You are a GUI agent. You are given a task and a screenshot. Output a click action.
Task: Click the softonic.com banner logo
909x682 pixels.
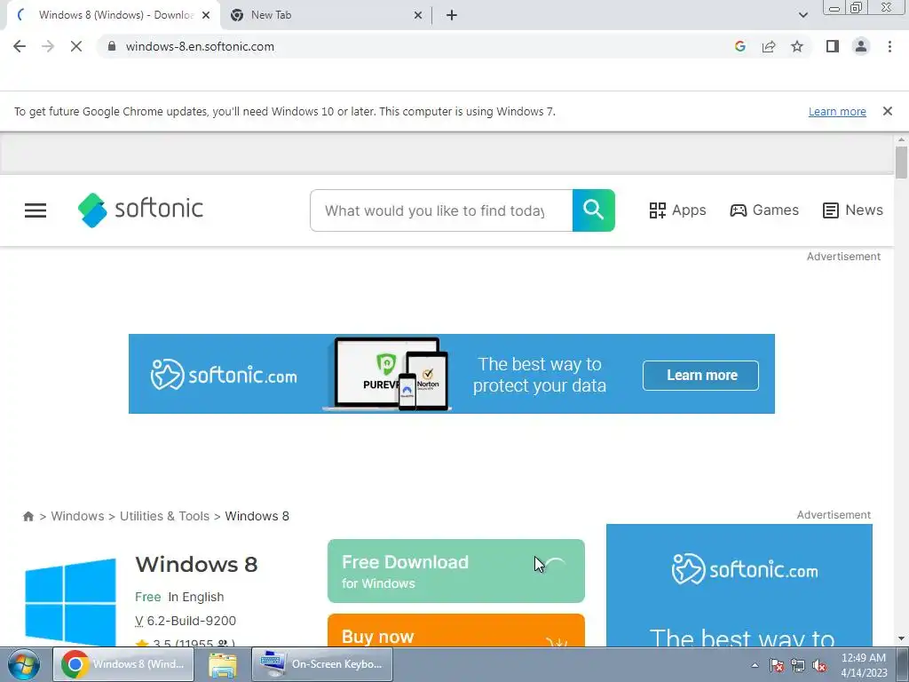click(x=224, y=375)
